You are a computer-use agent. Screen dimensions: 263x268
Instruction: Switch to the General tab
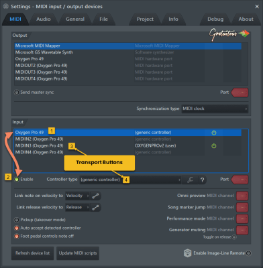click(x=75, y=19)
